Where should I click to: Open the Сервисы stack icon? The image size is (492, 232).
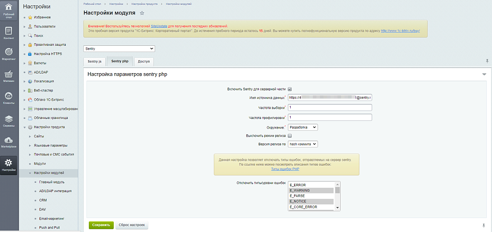pos(9,120)
